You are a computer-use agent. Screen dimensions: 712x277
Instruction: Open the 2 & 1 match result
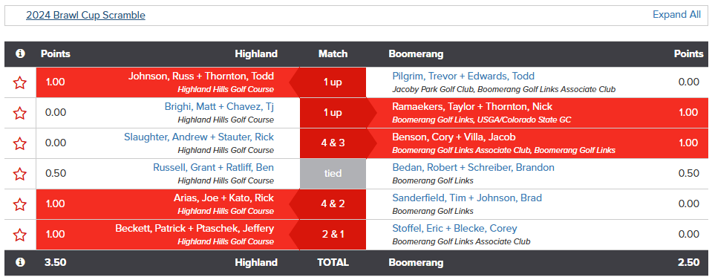[x=333, y=235]
